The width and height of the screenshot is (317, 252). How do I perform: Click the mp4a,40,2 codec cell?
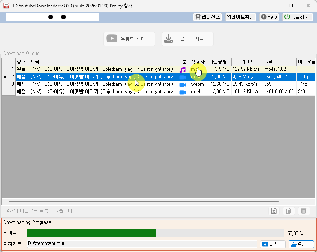(280, 69)
